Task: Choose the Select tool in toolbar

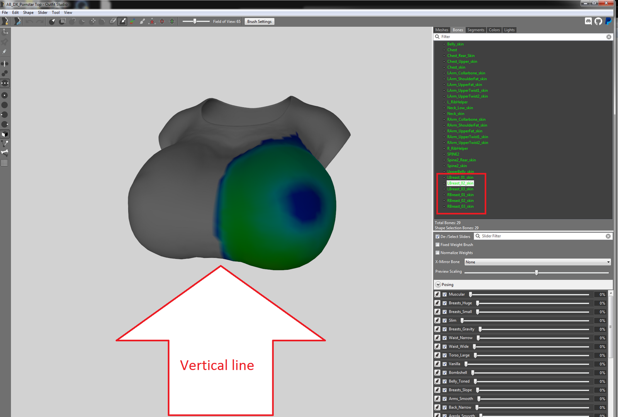Action: pos(52,21)
